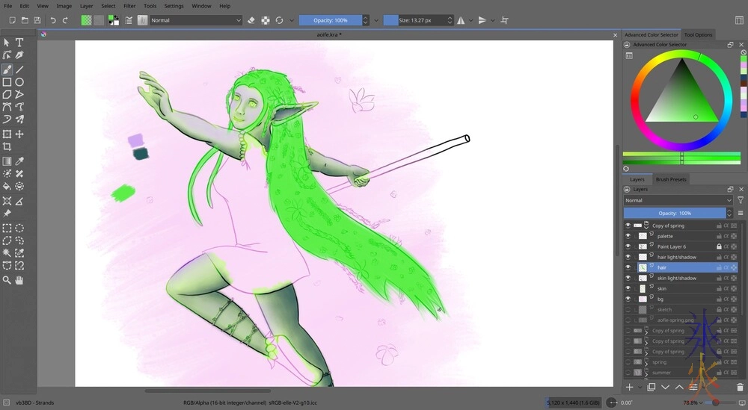Image resolution: width=748 pixels, height=410 pixels.
Task: Pick the Crop tool
Action: click(7, 147)
